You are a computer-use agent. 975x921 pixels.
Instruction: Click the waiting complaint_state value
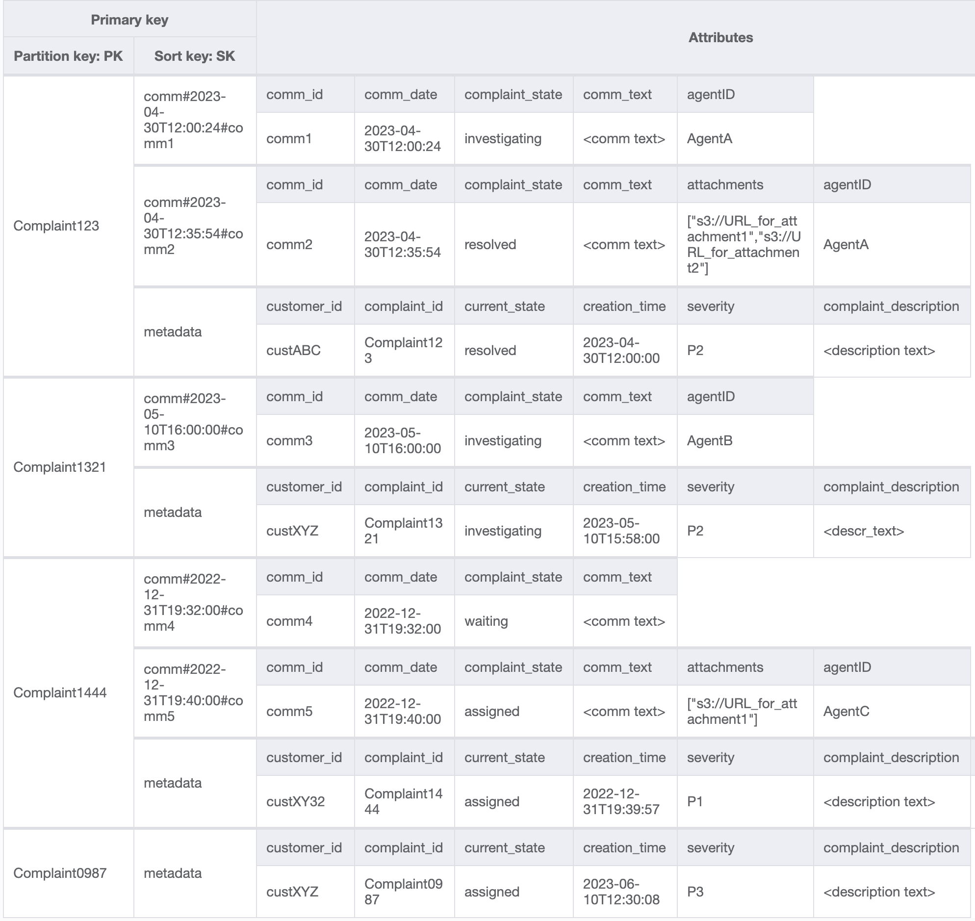[x=486, y=621]
